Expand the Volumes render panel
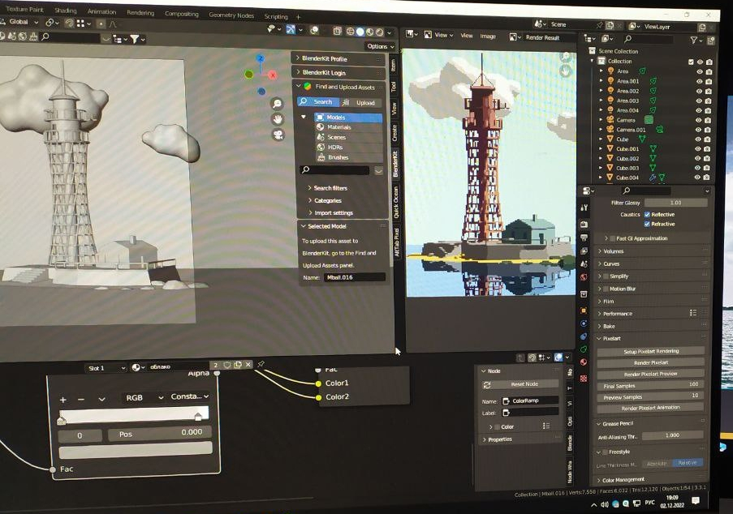The width and height of the screenshot is (733, 514). pos(613,251)
